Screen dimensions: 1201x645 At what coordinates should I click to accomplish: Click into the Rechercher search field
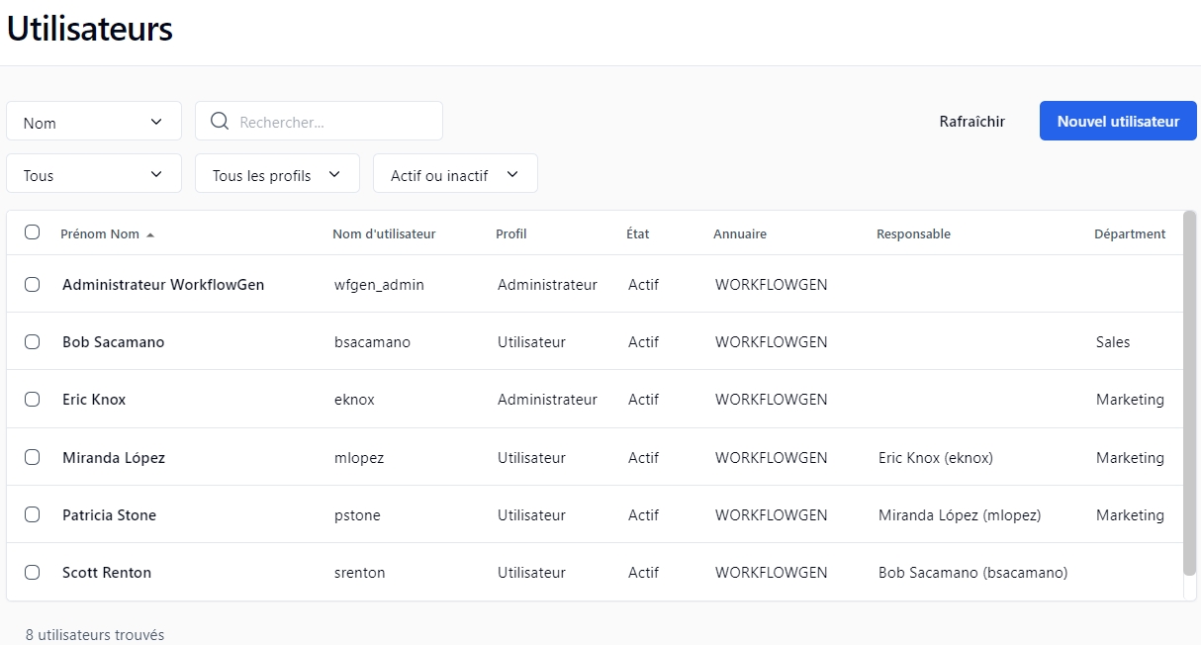tap(331, 122)
